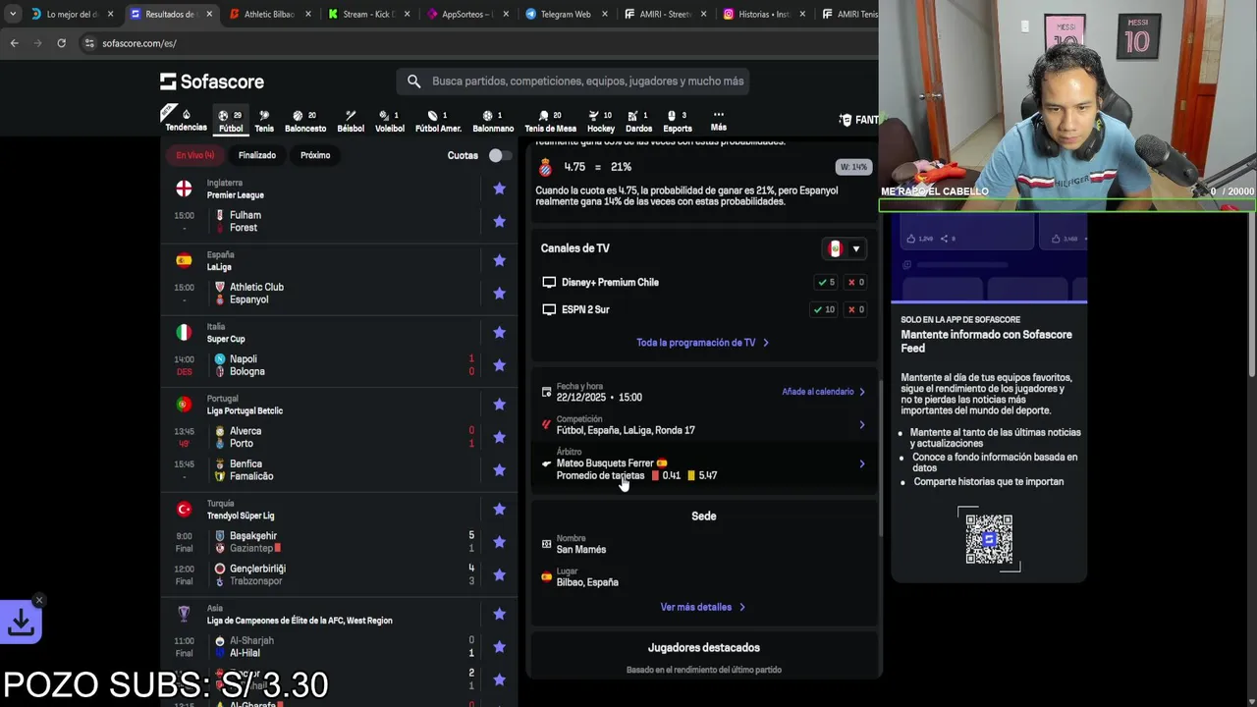The width and height of the screenshot is (1257, 707).
Task: Expand the Competición LaLiga Ronda 17 row
Action: 703,425
